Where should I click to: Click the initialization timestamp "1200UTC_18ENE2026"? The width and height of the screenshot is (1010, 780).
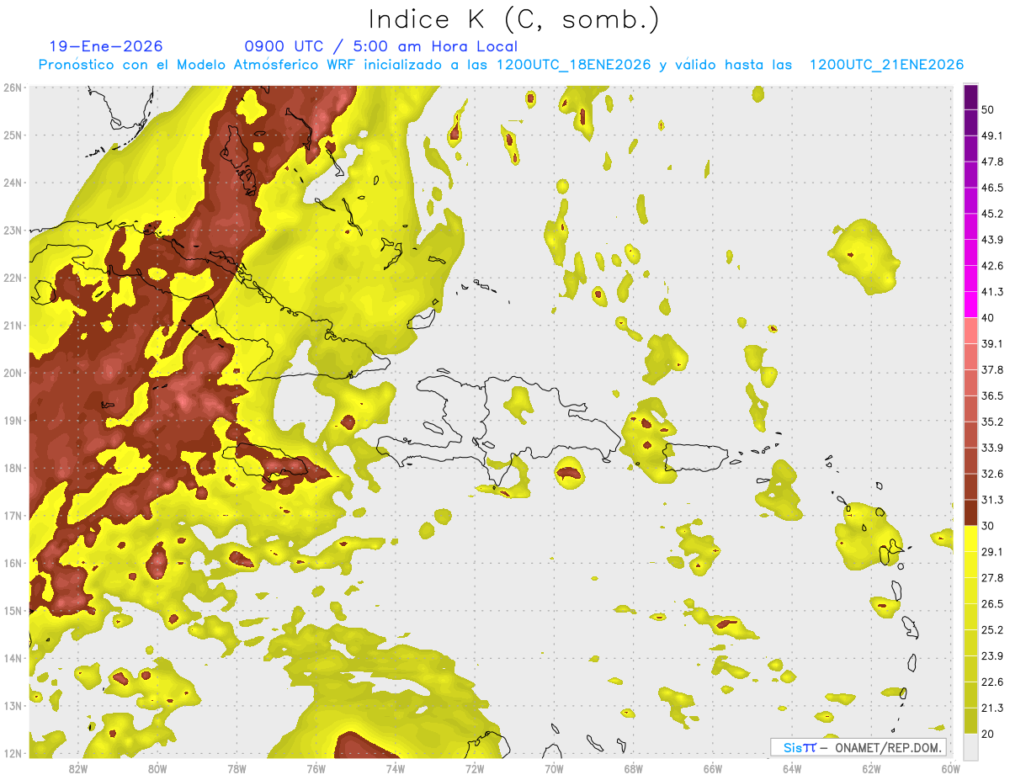pyautogui.click(x=574, y=65)
